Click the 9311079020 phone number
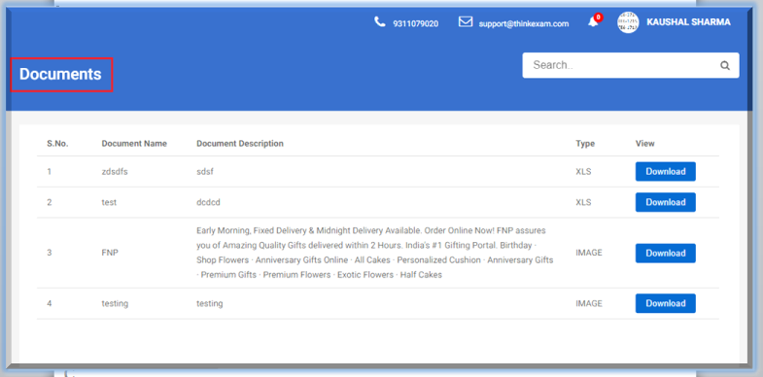The width and height of the screenshot is (763, 377). 416,23
